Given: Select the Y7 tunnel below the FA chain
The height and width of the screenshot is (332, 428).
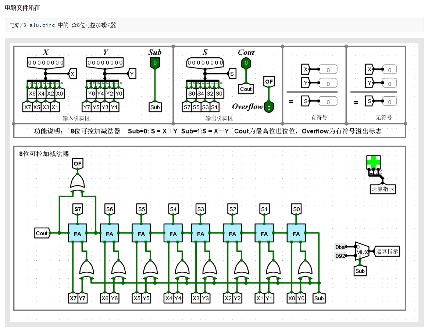Looking at the screenshot, I should (x=82, y=298).
